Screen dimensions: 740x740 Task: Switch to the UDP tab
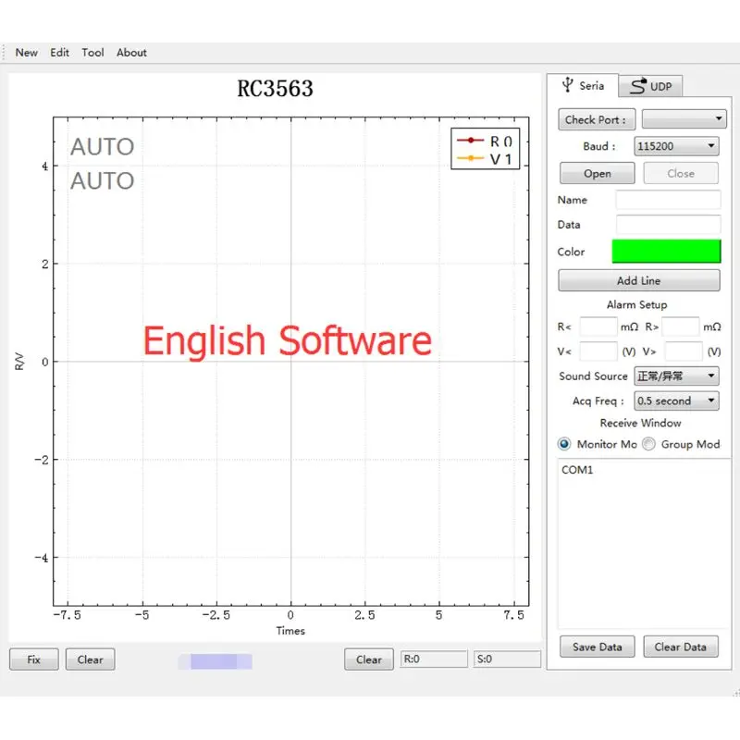[651, 86]
